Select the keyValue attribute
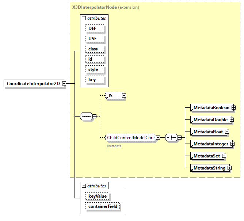This screenshot has height=221, width=244. pos(97,196)
